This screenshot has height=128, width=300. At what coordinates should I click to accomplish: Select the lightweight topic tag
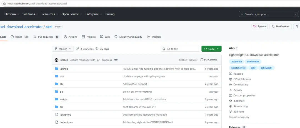(266, 68)
